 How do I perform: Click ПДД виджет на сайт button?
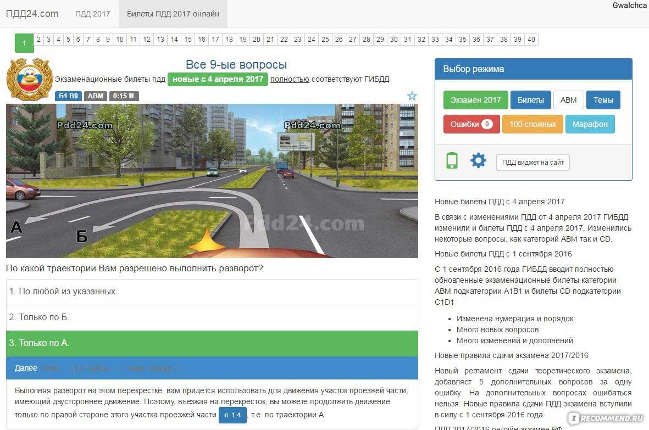click(x=532, y=163)
